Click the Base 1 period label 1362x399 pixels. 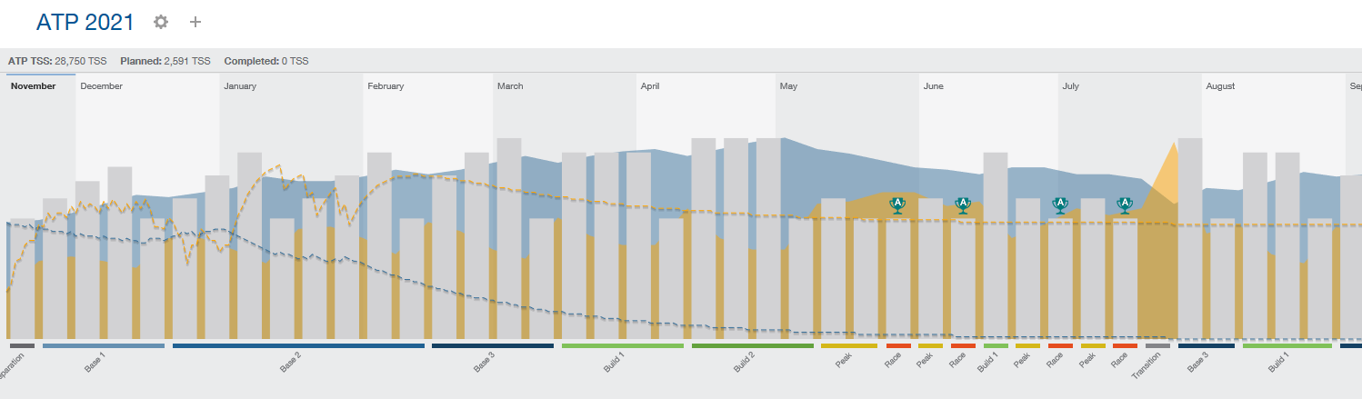click(95, 364)
